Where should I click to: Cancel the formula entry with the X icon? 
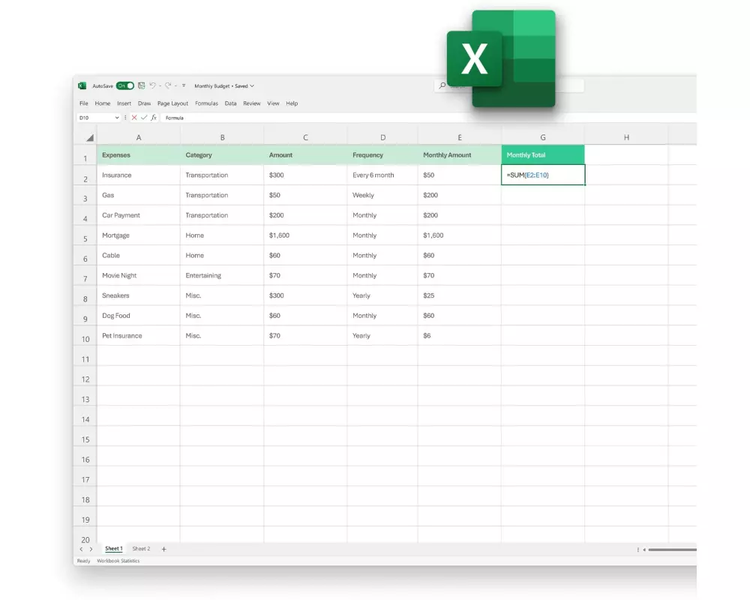click(134, 118)
